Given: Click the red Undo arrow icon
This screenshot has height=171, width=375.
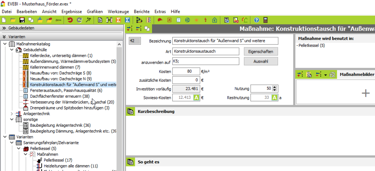Looking at the screenshot, I should coord(70,20).
